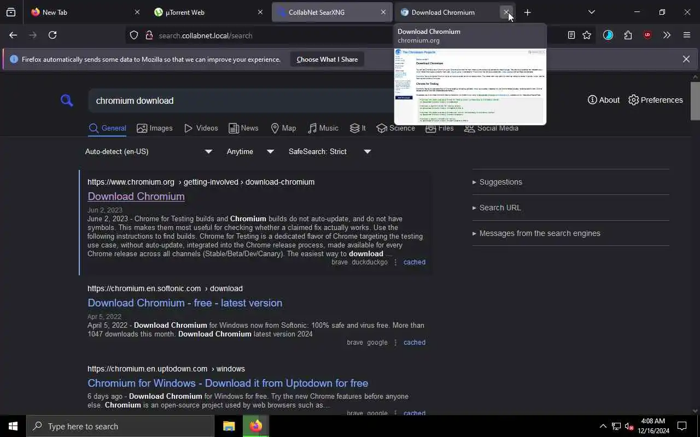Open Download Chromium - free - latest version

click(185, 303)
